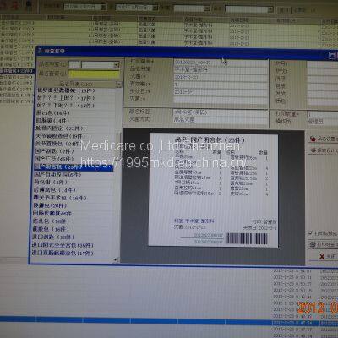Select the 国产 item ending in (7件)
The height and width of the screenshot is (338, 338).
(54, 151)
